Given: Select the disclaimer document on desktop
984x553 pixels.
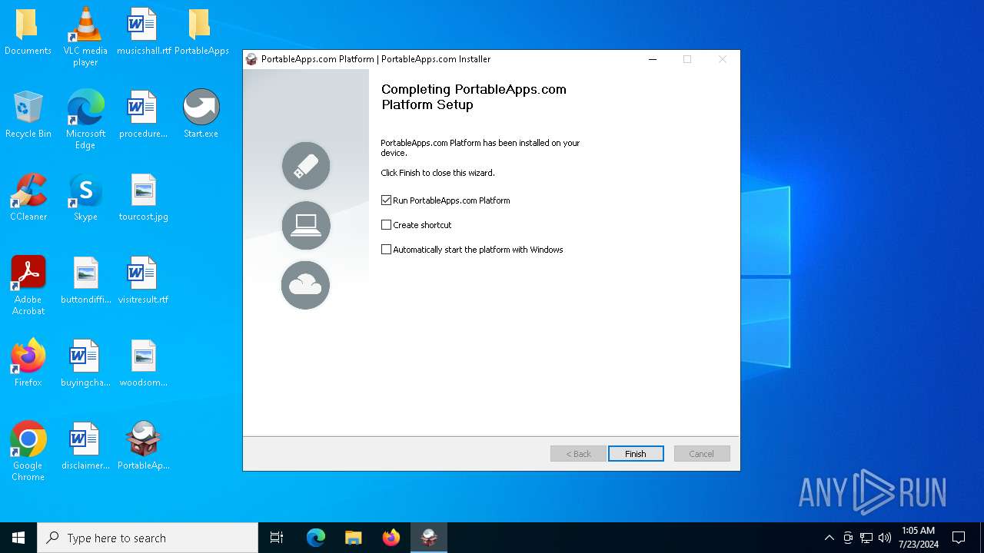Looking at the screenshot, I should coord(85,446).
